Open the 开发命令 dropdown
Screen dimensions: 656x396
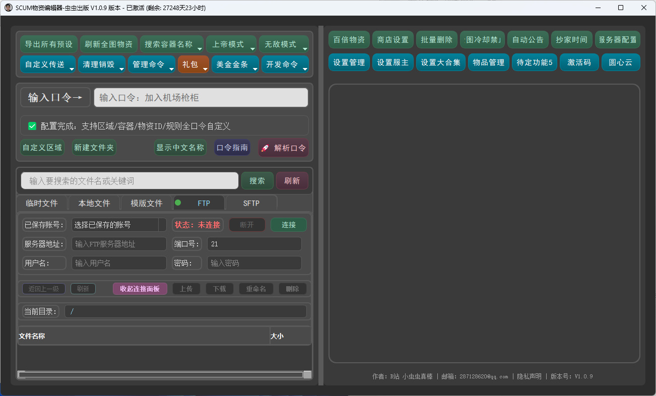(285, 64)
